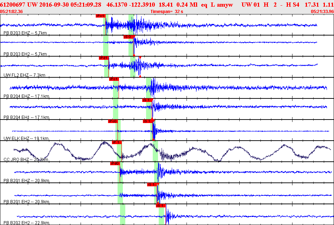This screenshot has width=334, height=225.
Task: Click the station label 'UW FL2 EHZ -- 7.3km'
Action: 25,75
